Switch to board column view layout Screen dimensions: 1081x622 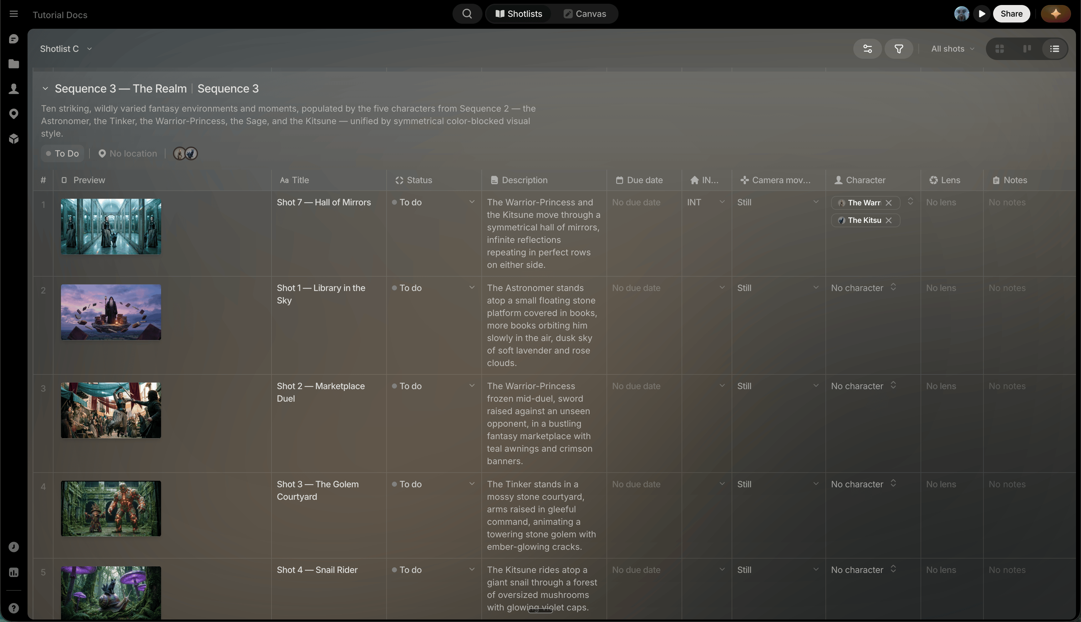pos(1027,49)
